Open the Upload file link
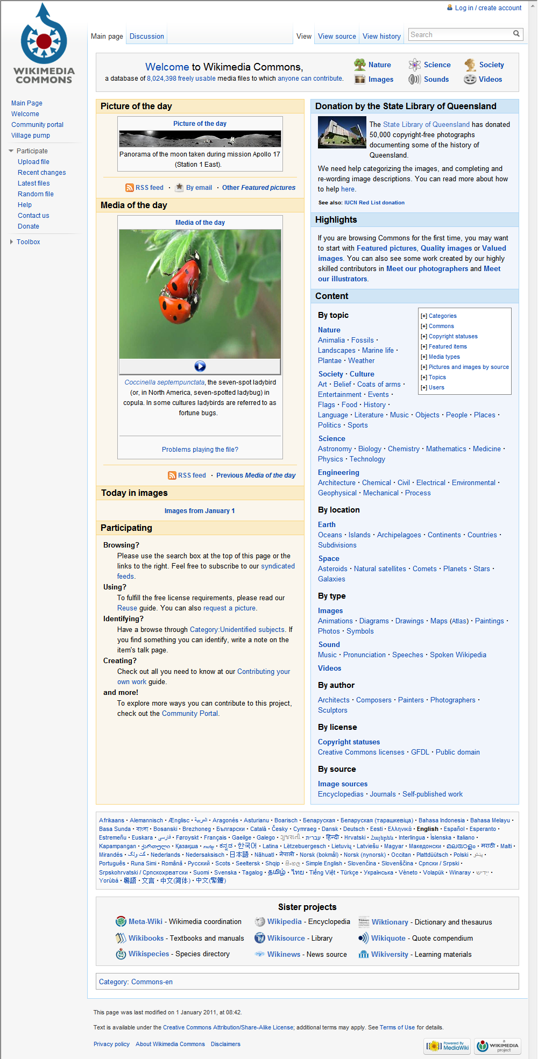 [x=33, y=162]
